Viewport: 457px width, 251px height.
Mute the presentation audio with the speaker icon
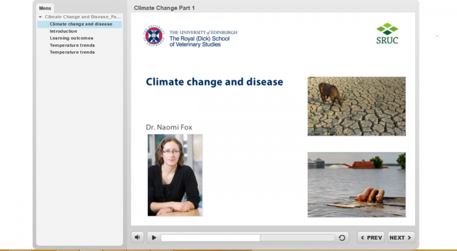click(x=137, y=238)
